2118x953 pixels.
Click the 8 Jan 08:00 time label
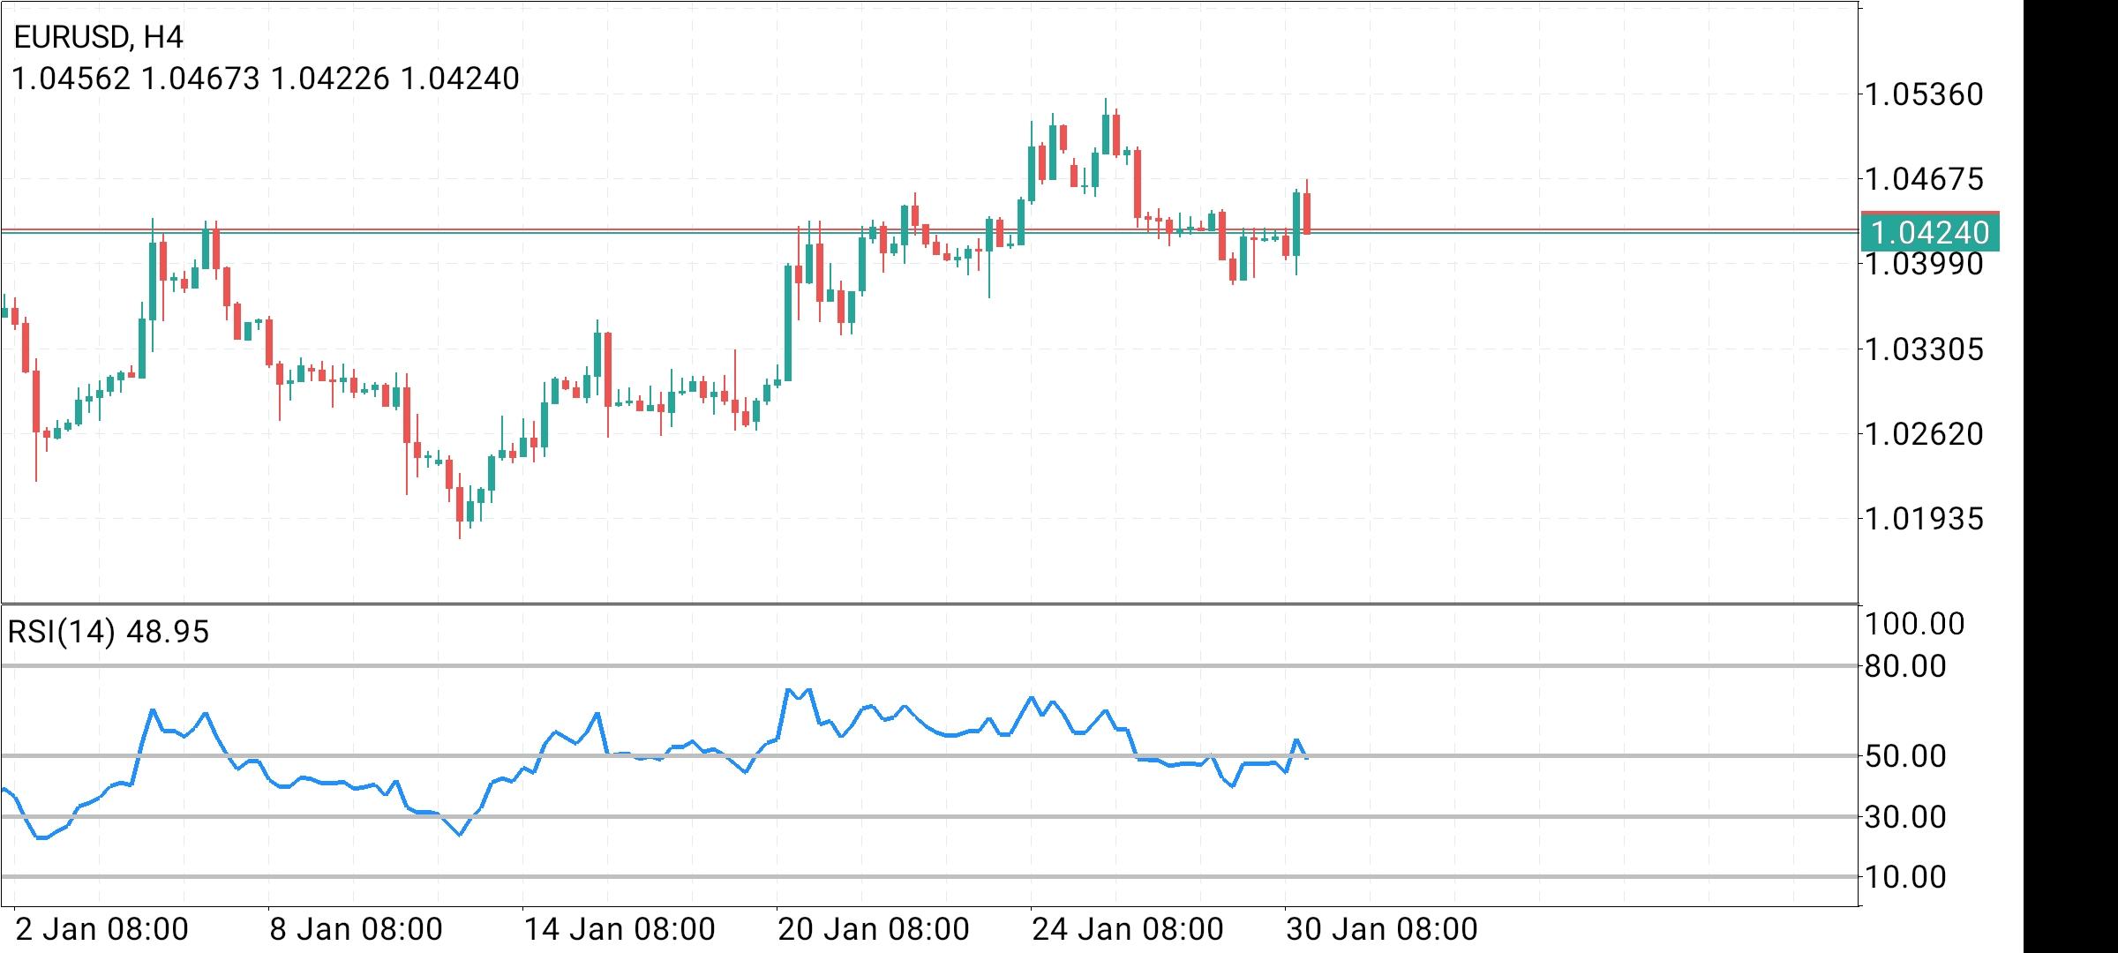pyautogui.click(x=357, y=929)
